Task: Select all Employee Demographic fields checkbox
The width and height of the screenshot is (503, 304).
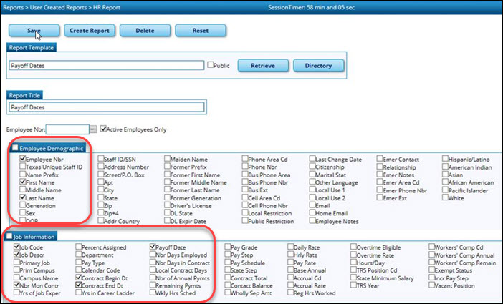Action: click(15, 147)
